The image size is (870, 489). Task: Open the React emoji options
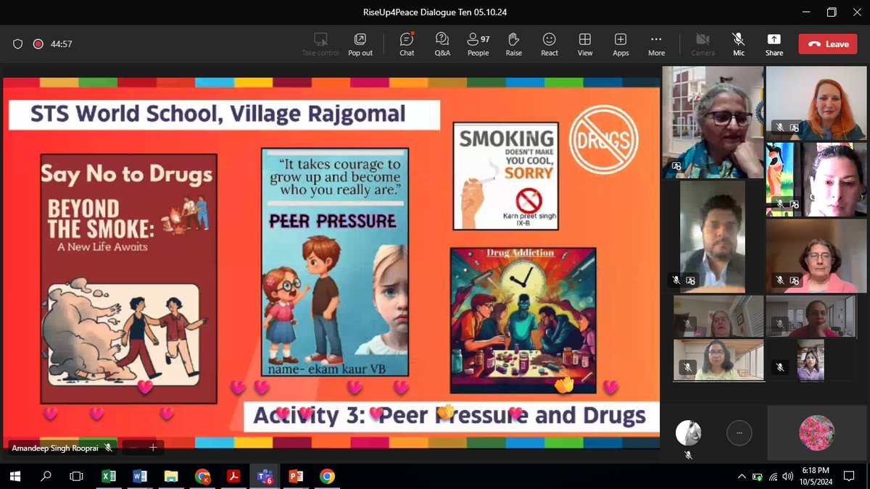550,43
